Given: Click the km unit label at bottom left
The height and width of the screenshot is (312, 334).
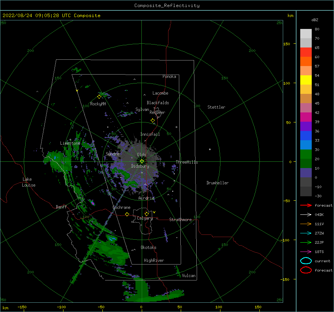Looking at the screenshot, I should click(x=5, y=308).
